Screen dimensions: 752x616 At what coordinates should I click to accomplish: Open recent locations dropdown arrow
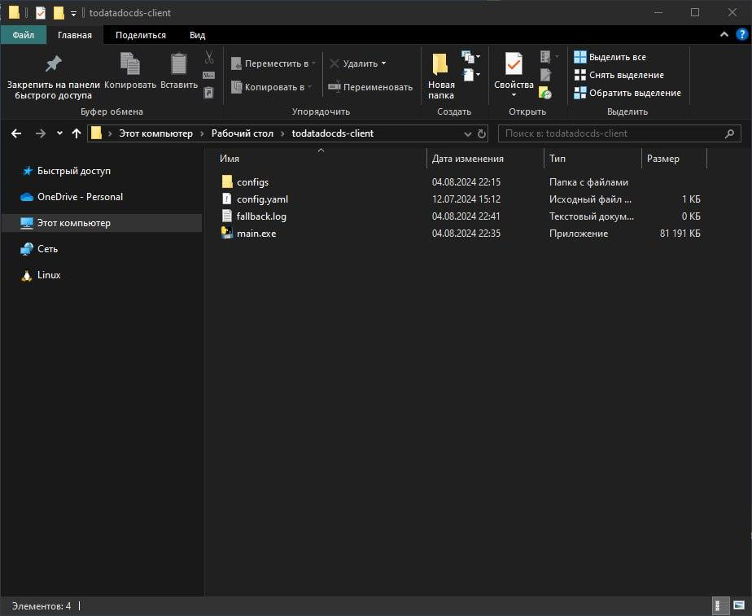click(59, 133)
